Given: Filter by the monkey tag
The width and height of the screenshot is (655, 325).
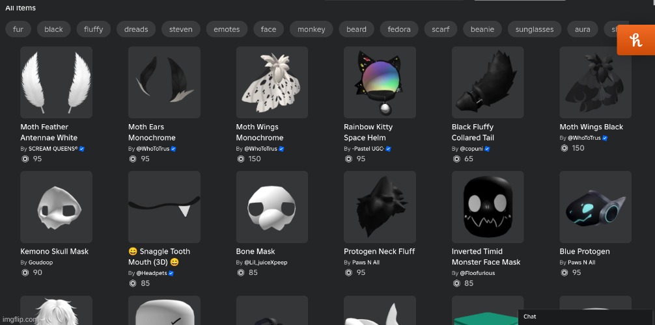Looking at the screenshot, I should [311, 29].
